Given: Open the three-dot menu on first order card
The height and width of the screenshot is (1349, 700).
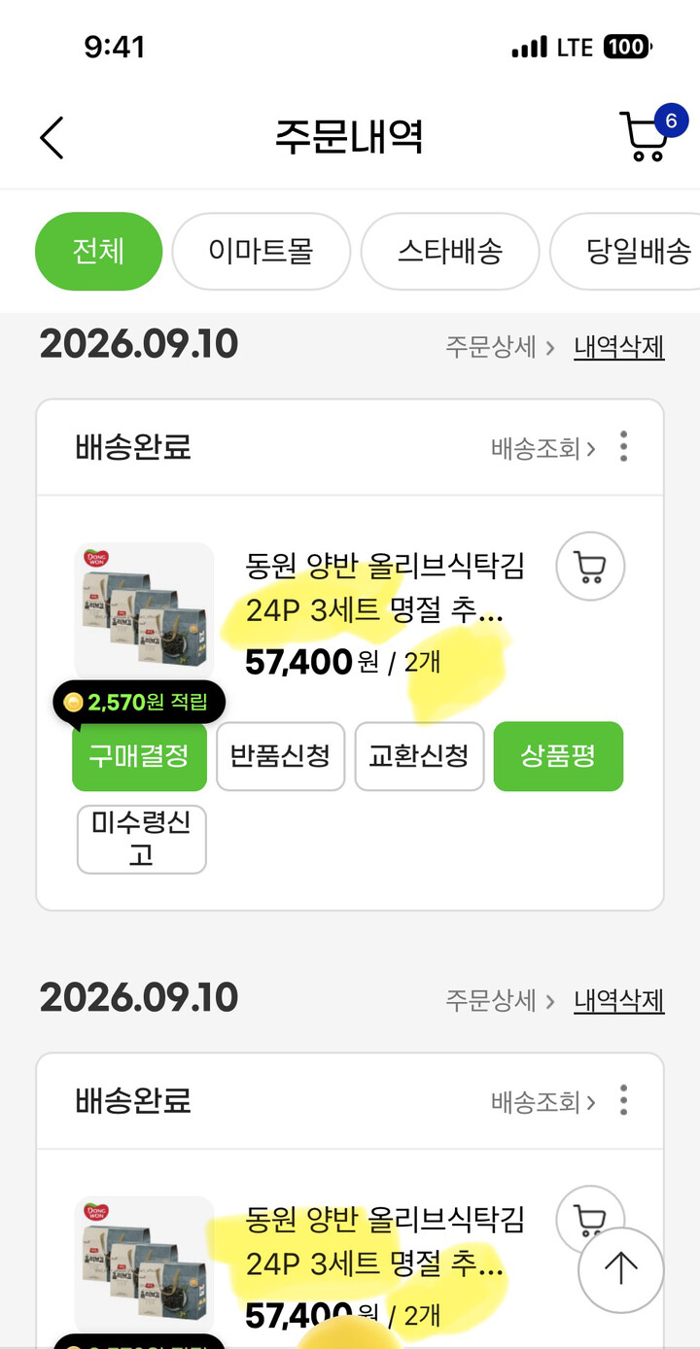Looking at the screenshot, I should (x=623, y=447).
